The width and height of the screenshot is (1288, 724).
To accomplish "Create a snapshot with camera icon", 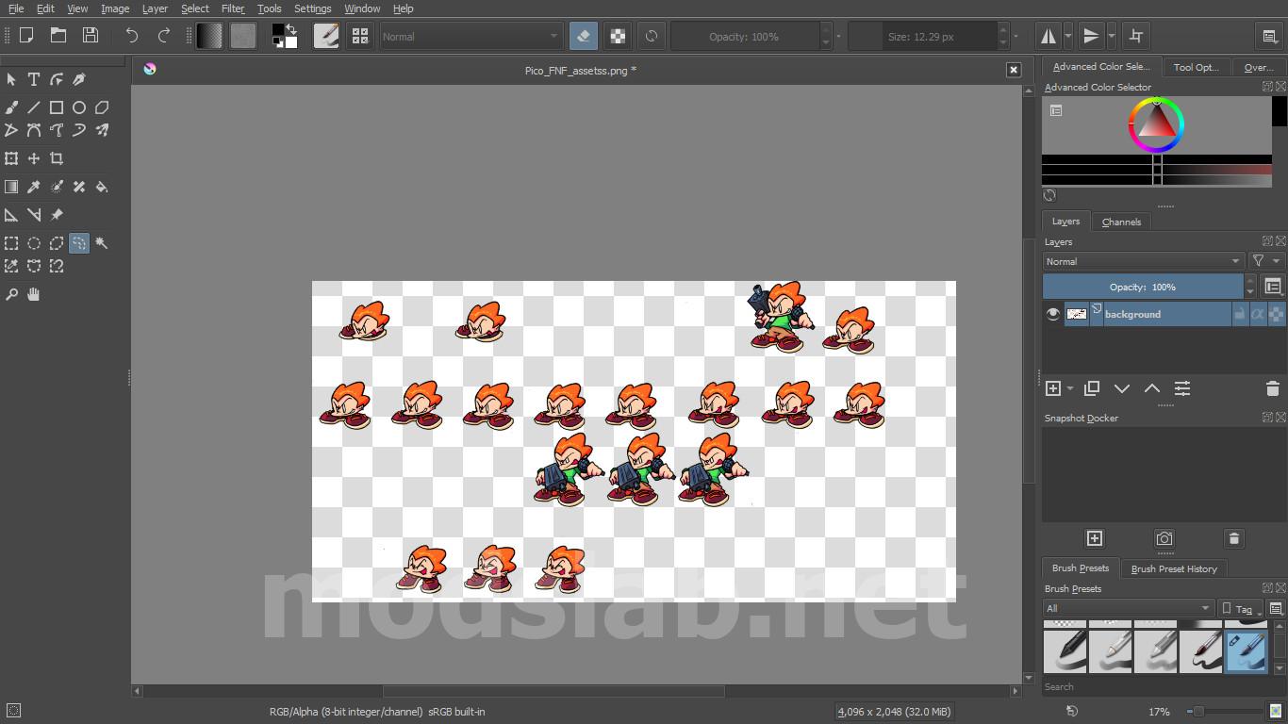I will pos(1164,538).
